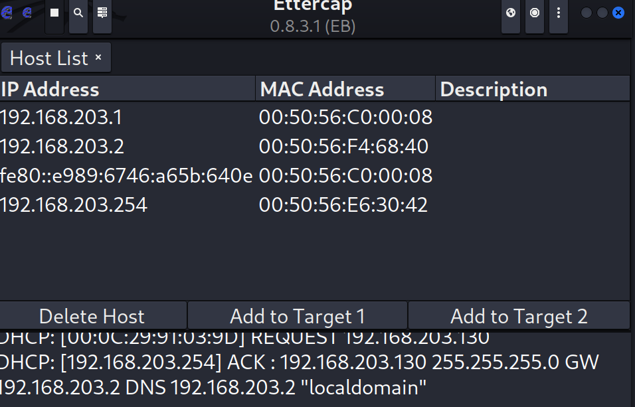Select host row 192.168.203.1
635x407 pixels.
(x=315, y=117)
